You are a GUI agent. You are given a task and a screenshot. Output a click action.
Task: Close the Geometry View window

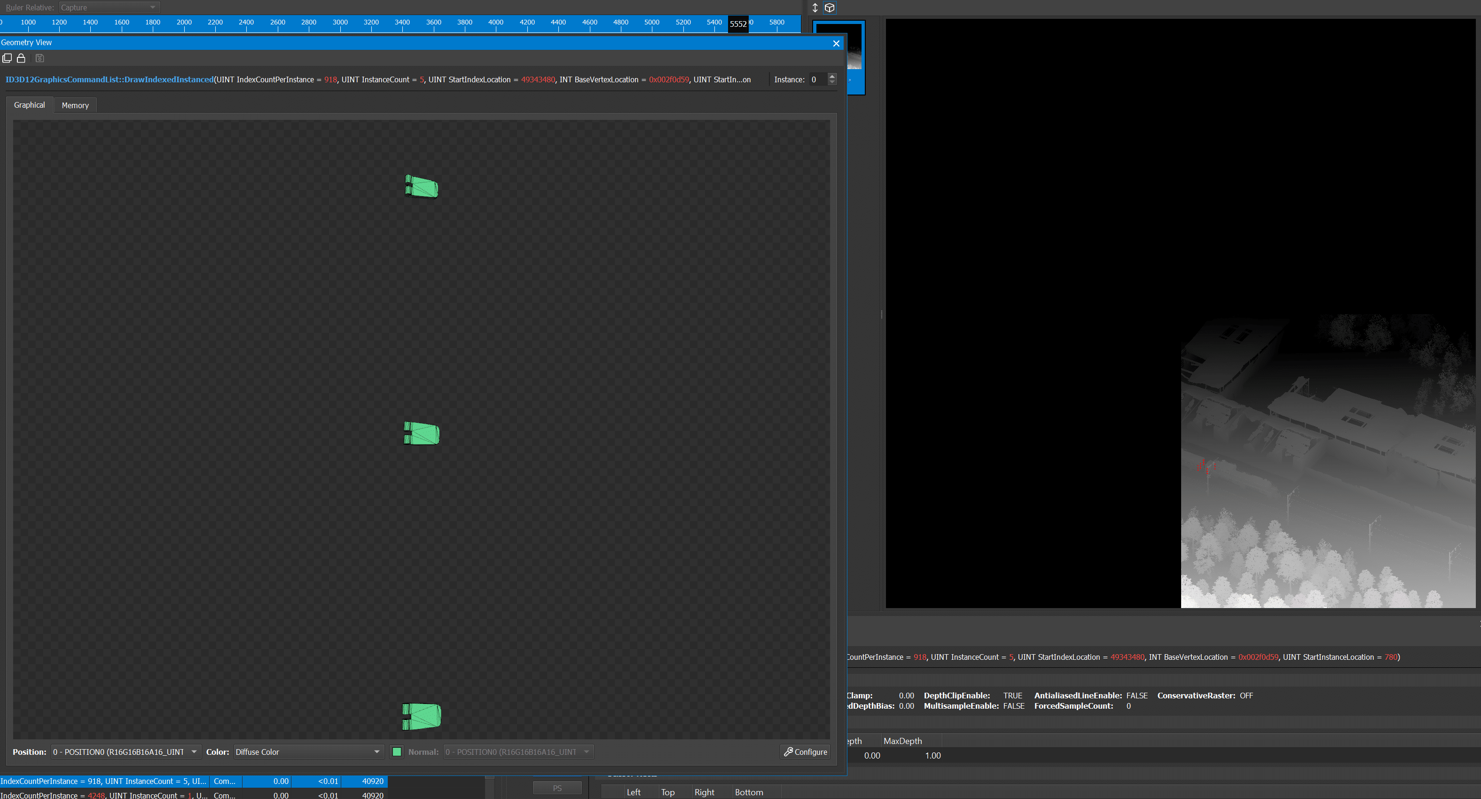tap(836, 43)
